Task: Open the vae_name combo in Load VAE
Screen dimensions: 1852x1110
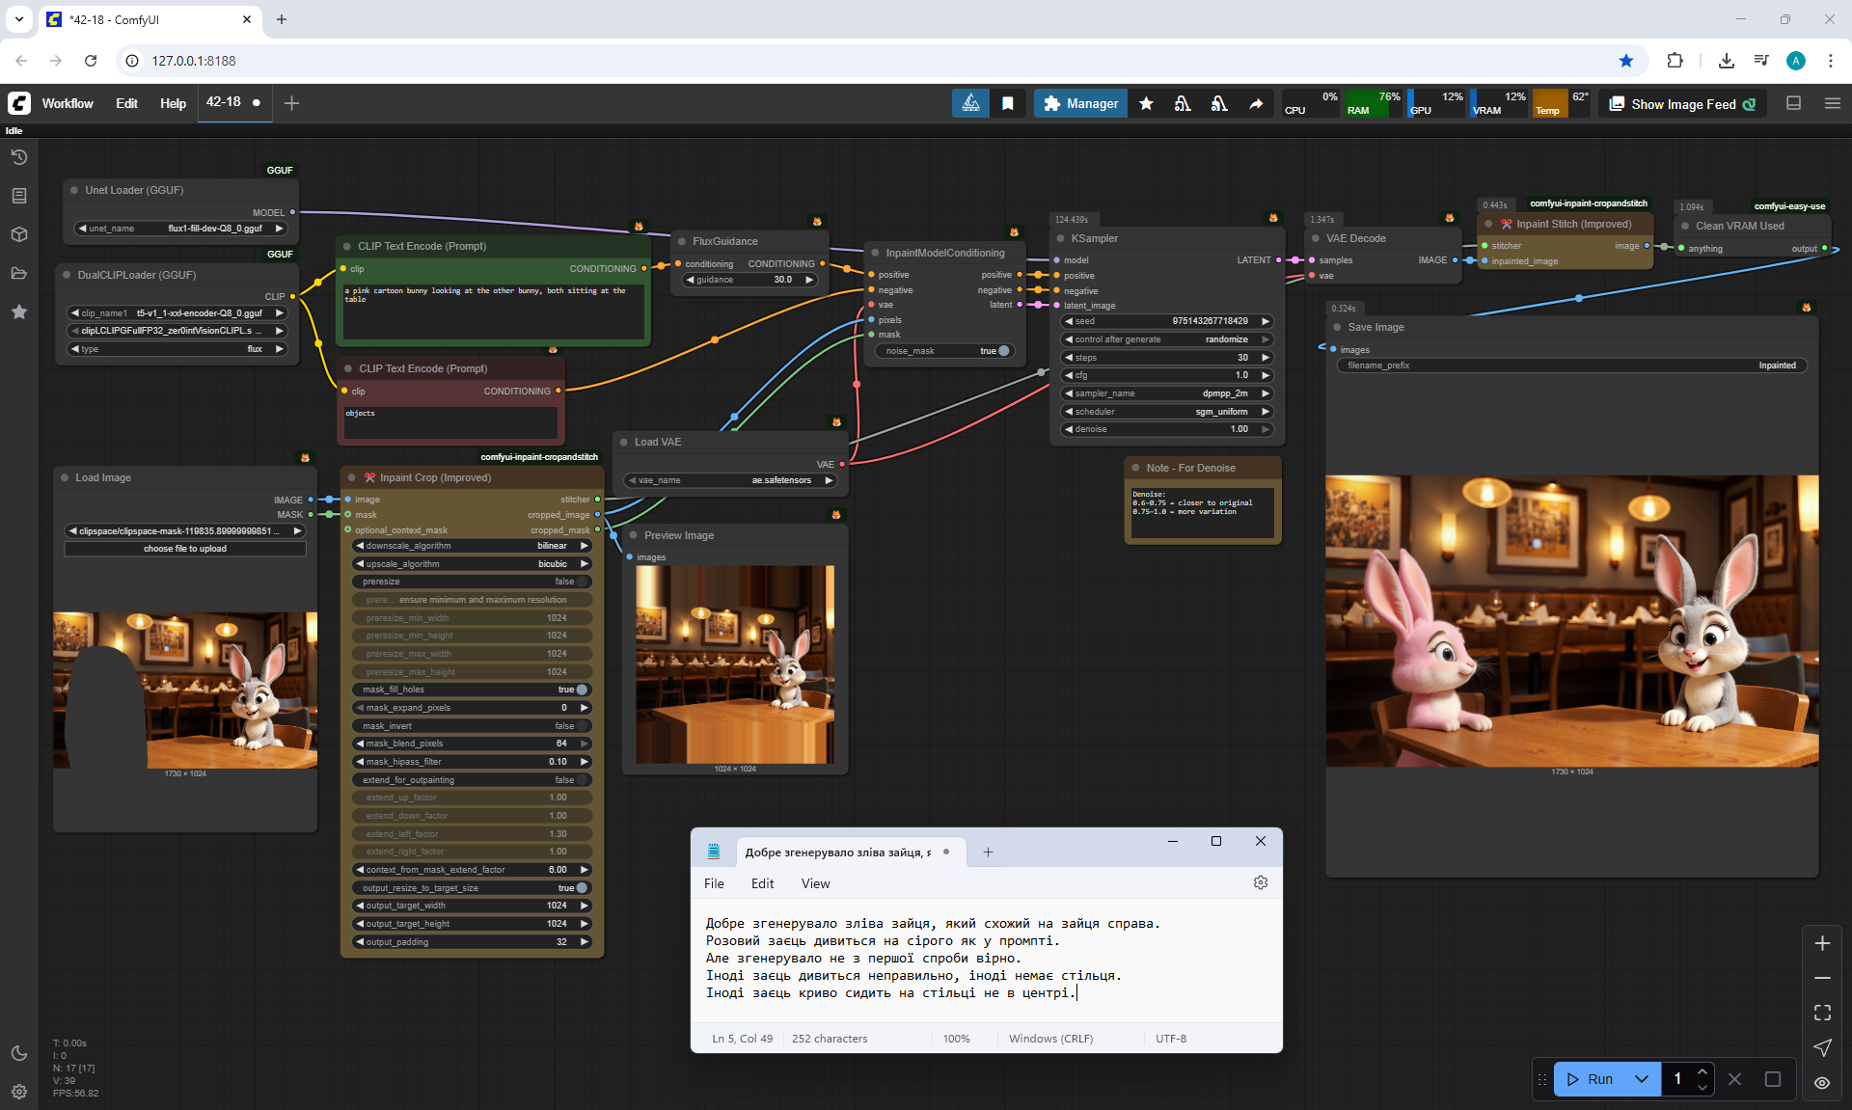Action: (x=729, y=480)
